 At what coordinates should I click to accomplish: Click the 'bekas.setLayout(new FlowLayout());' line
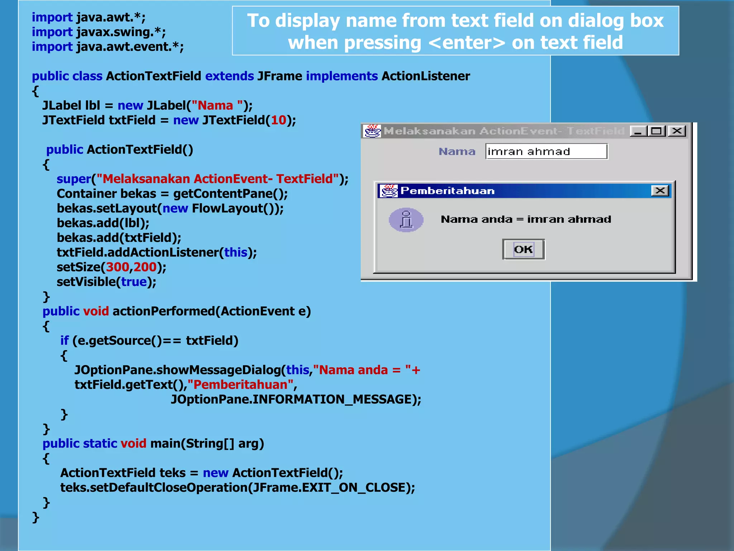pyautogui.click(x=170, y=208)
